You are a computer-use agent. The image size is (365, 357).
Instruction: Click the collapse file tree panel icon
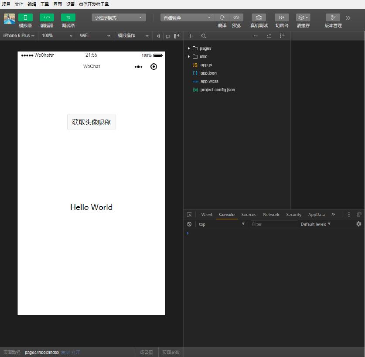[282, 36]
